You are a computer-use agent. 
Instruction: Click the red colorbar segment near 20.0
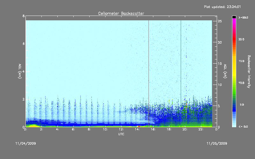click(234, 39)
